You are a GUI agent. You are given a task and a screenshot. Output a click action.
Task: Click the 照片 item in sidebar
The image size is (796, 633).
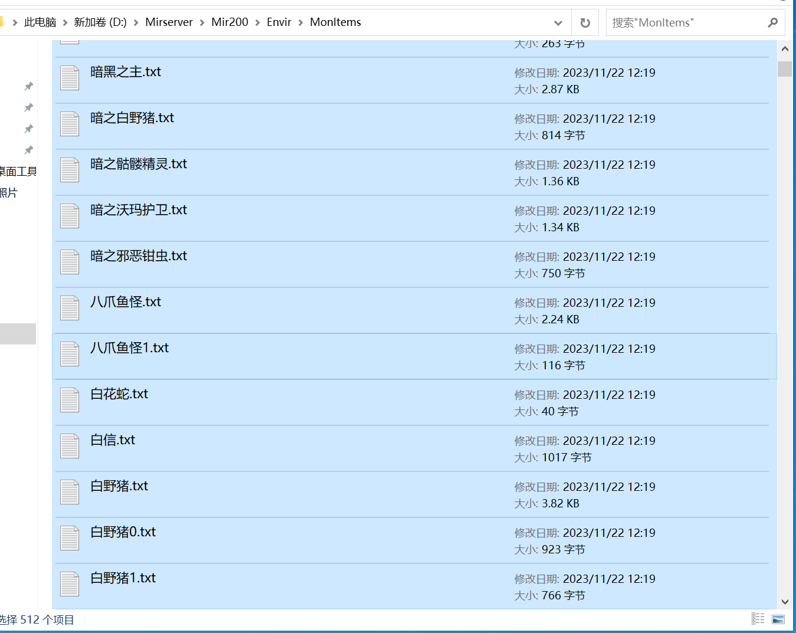[9, 193]
